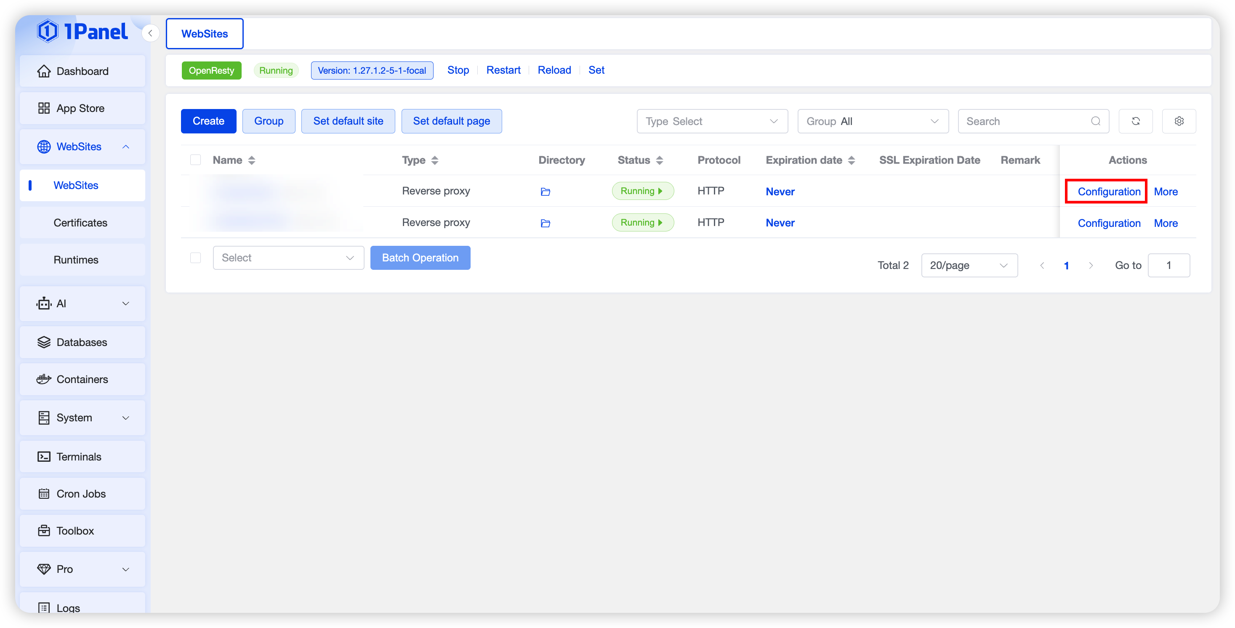Collapse the sidebar using arrow icon

[x=151, y=33]
